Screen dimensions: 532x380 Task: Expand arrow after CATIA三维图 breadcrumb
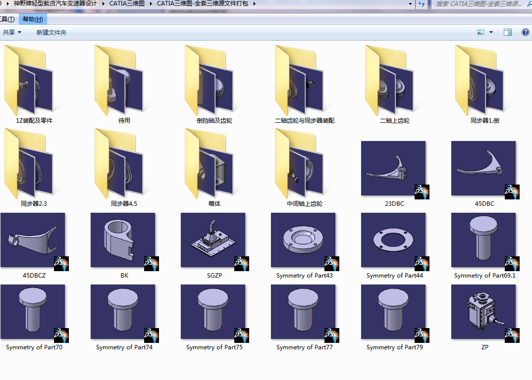151,4
